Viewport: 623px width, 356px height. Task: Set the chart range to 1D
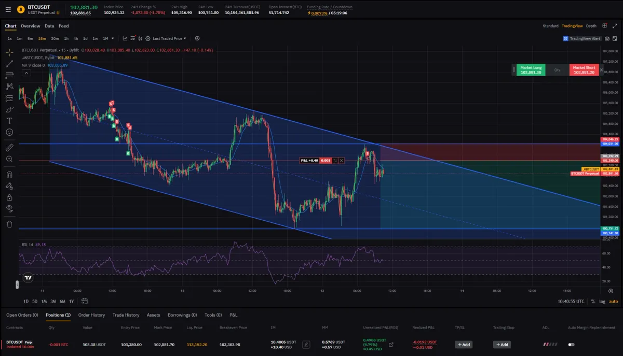26,302
